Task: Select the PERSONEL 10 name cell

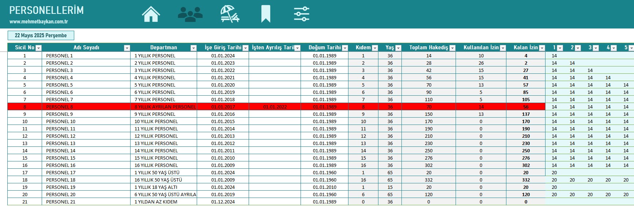Action: click(86, 121)
